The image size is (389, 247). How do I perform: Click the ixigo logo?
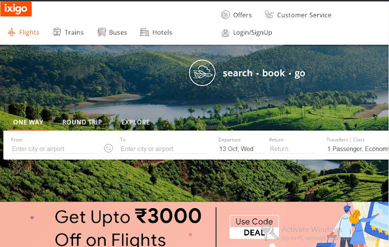(16, 8)
